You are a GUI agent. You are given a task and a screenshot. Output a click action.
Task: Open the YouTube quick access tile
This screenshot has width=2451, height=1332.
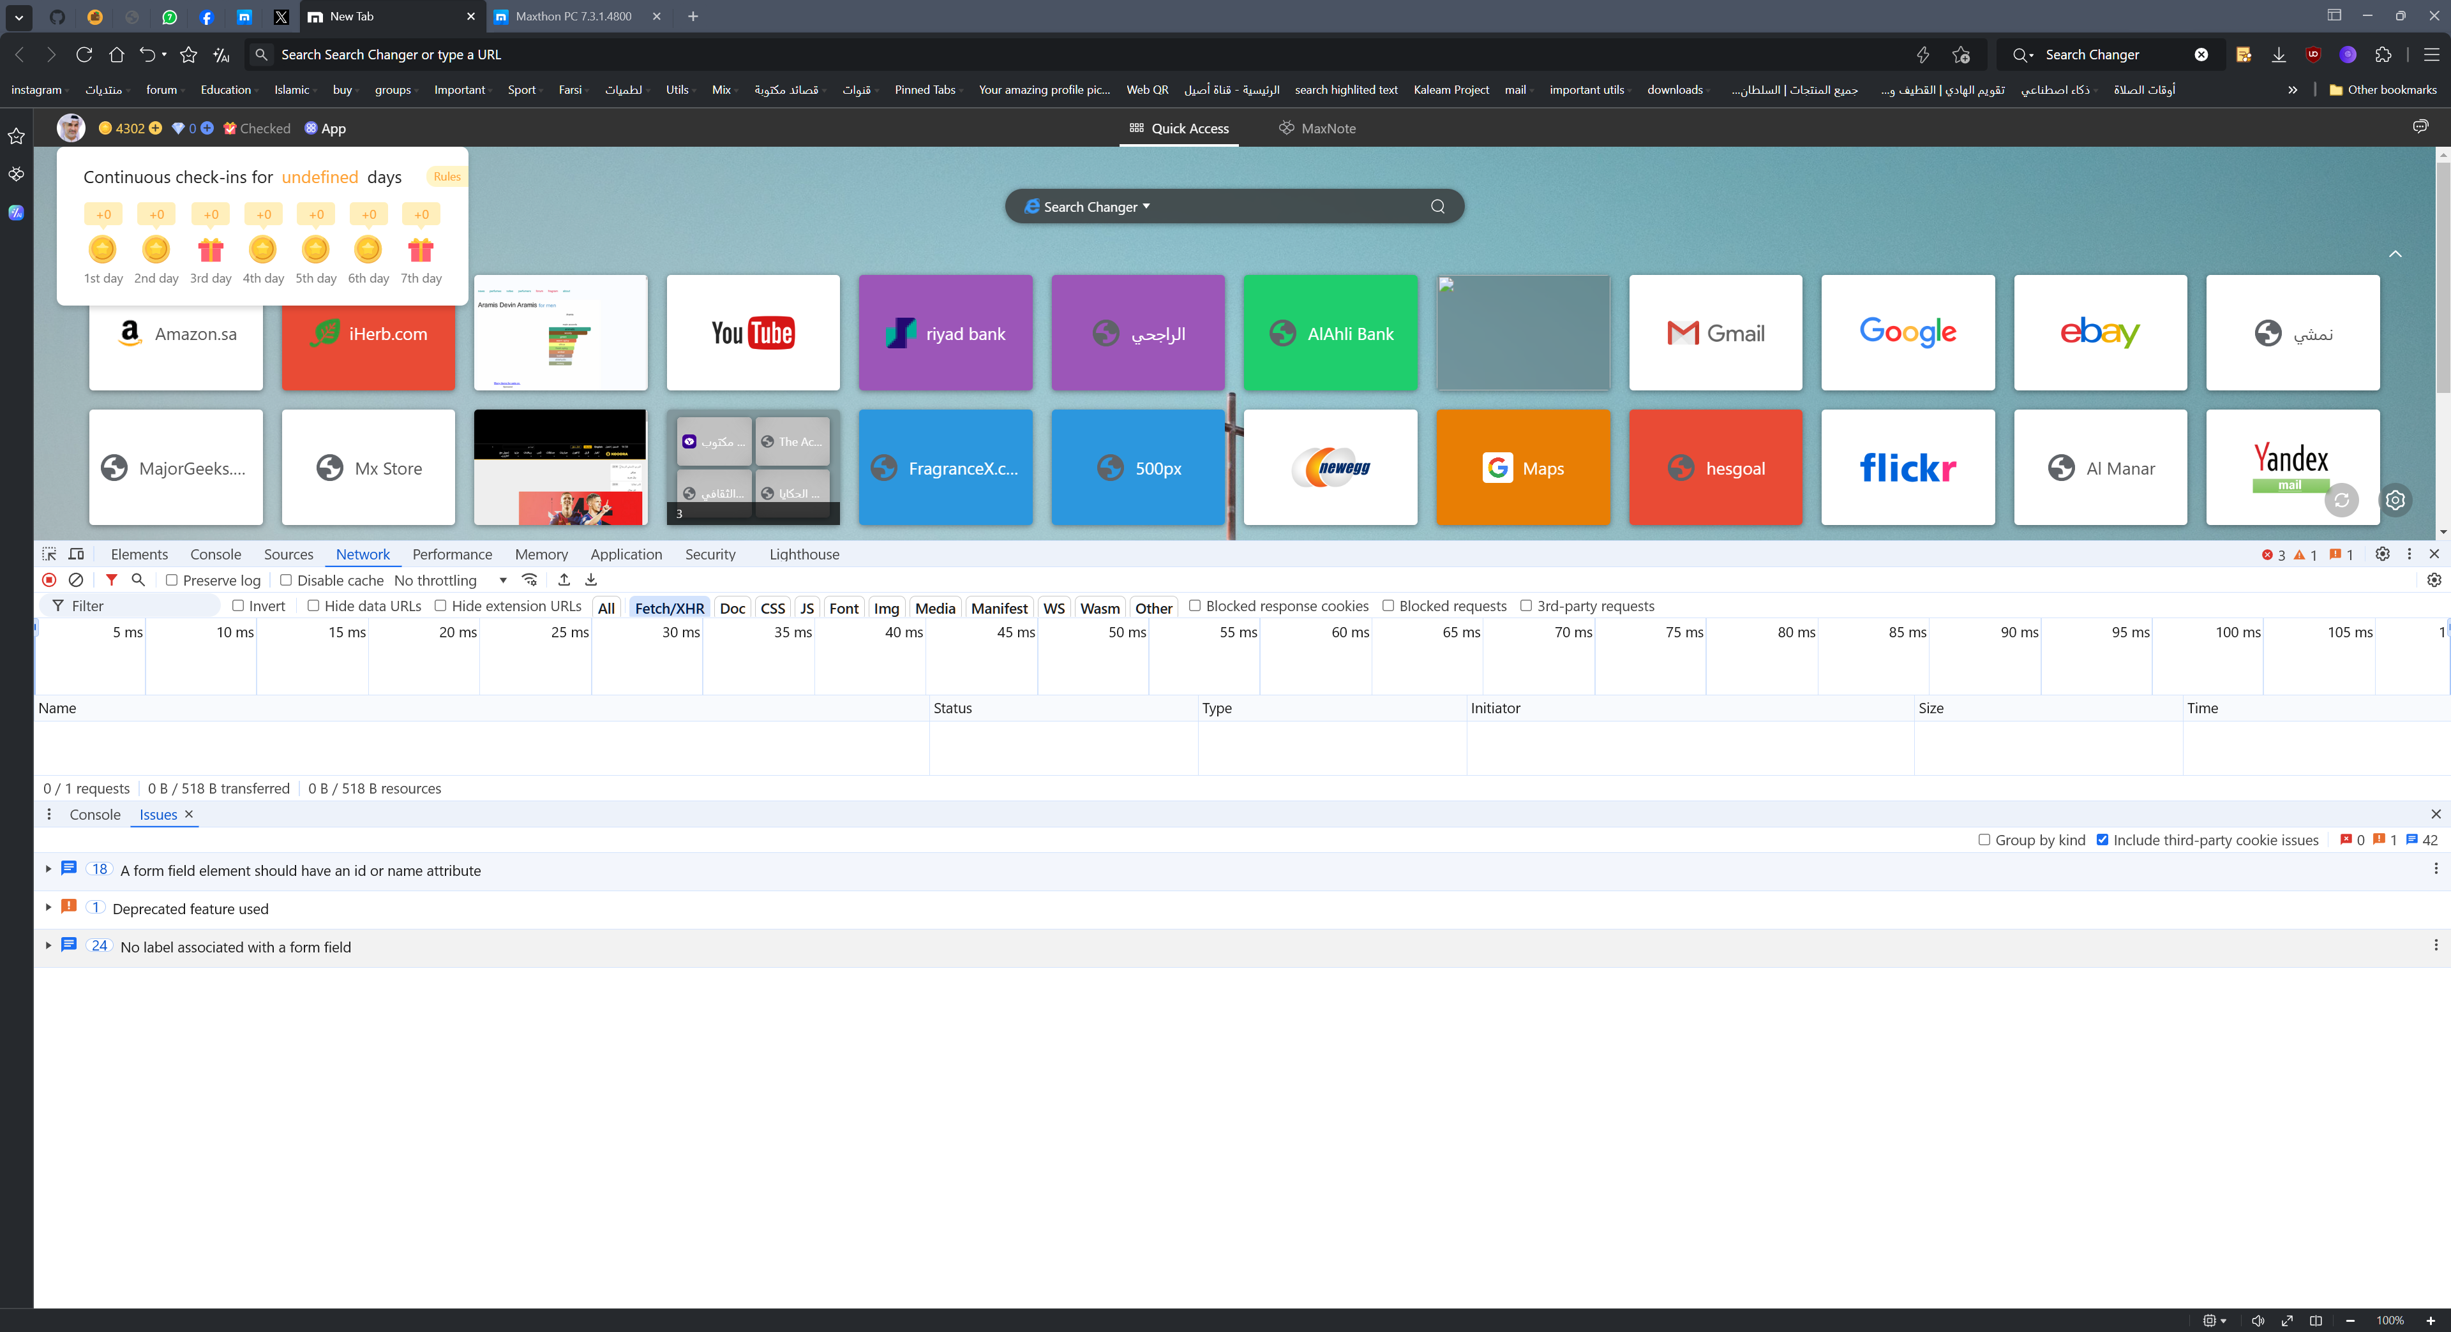click(753, 333)
